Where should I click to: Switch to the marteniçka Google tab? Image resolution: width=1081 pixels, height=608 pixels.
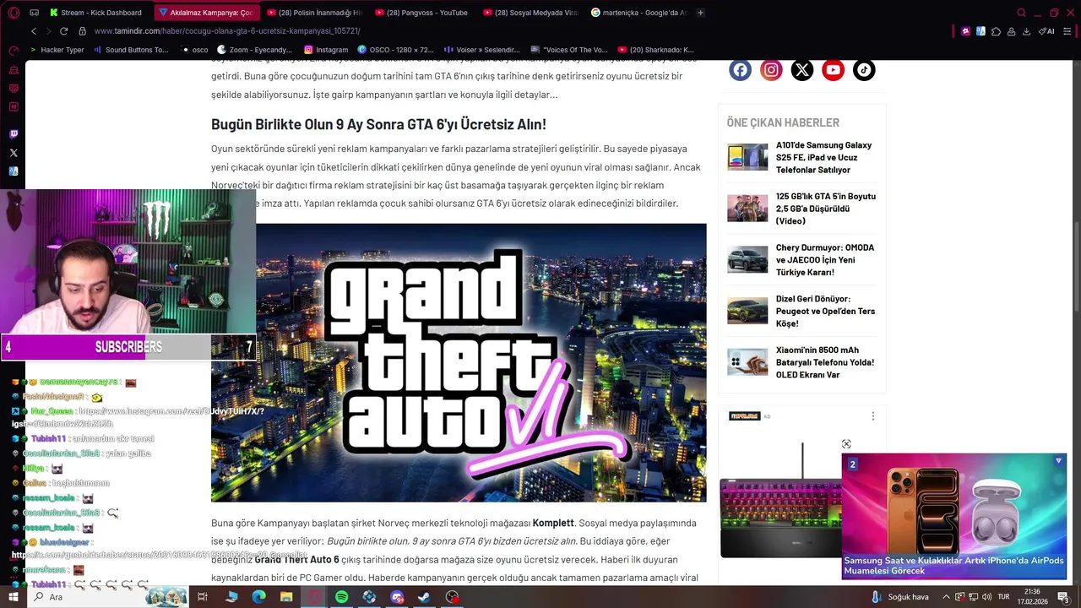(639, 13)
